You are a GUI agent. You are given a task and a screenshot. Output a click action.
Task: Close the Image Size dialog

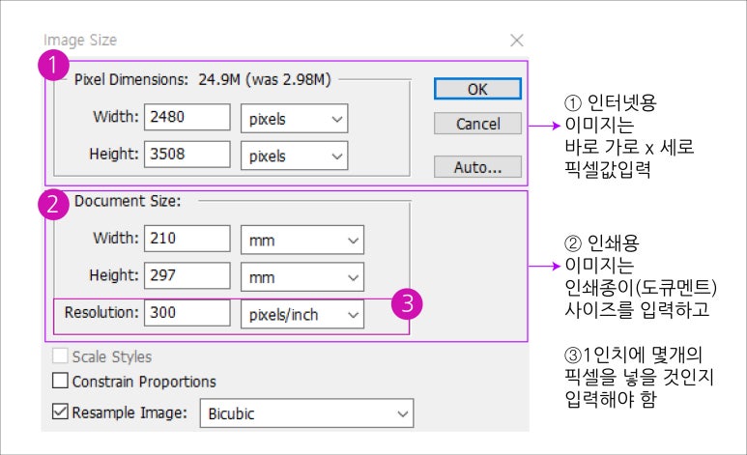[x=516, y=40]
